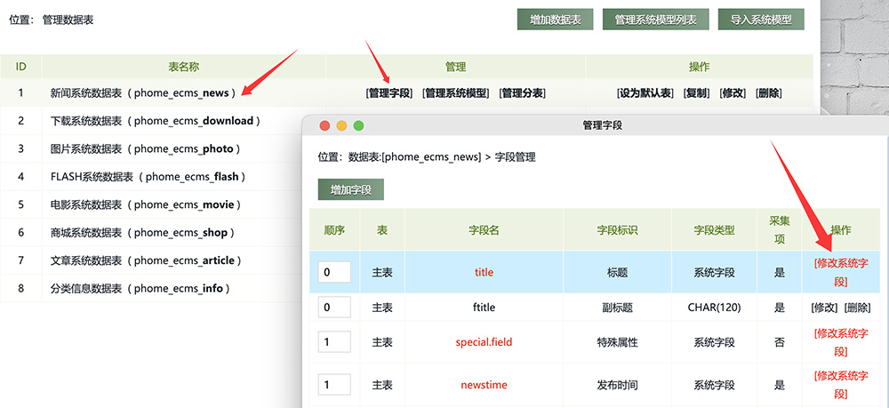Click the red close window dot
This screenshot has height=408, width=889.
pos(324,125)
